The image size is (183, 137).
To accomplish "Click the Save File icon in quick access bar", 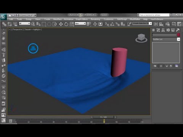I will [18, 15].
